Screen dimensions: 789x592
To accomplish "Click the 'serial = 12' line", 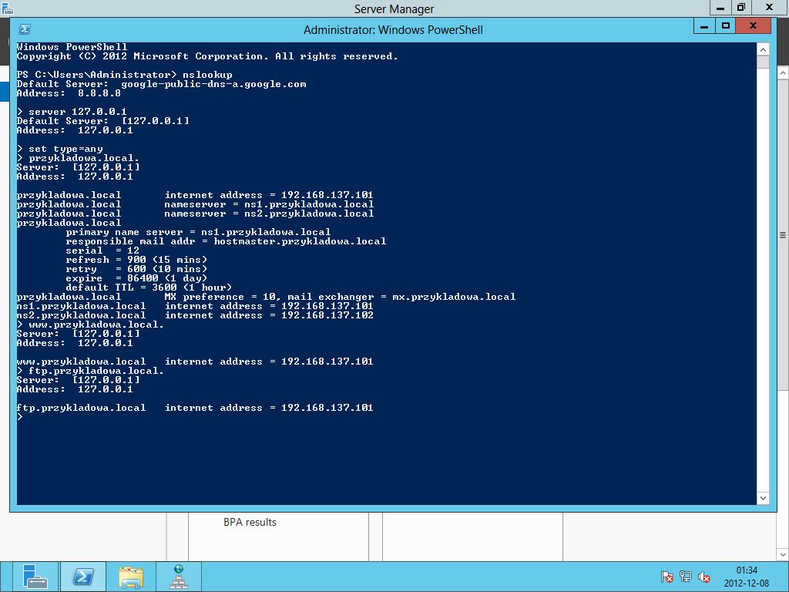I will click(102, 251).
